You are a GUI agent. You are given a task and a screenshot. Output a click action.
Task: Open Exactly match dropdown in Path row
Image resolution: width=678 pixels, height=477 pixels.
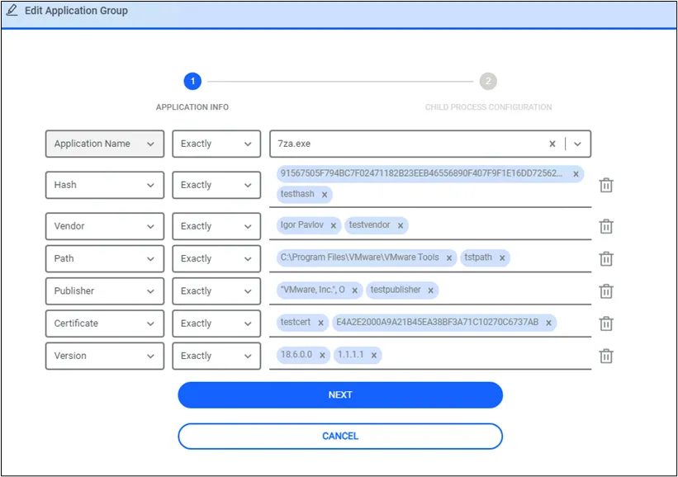tap(216, 258)
